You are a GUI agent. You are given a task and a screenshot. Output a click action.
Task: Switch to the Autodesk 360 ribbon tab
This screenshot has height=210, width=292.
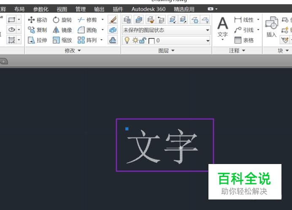coord(149,9)
